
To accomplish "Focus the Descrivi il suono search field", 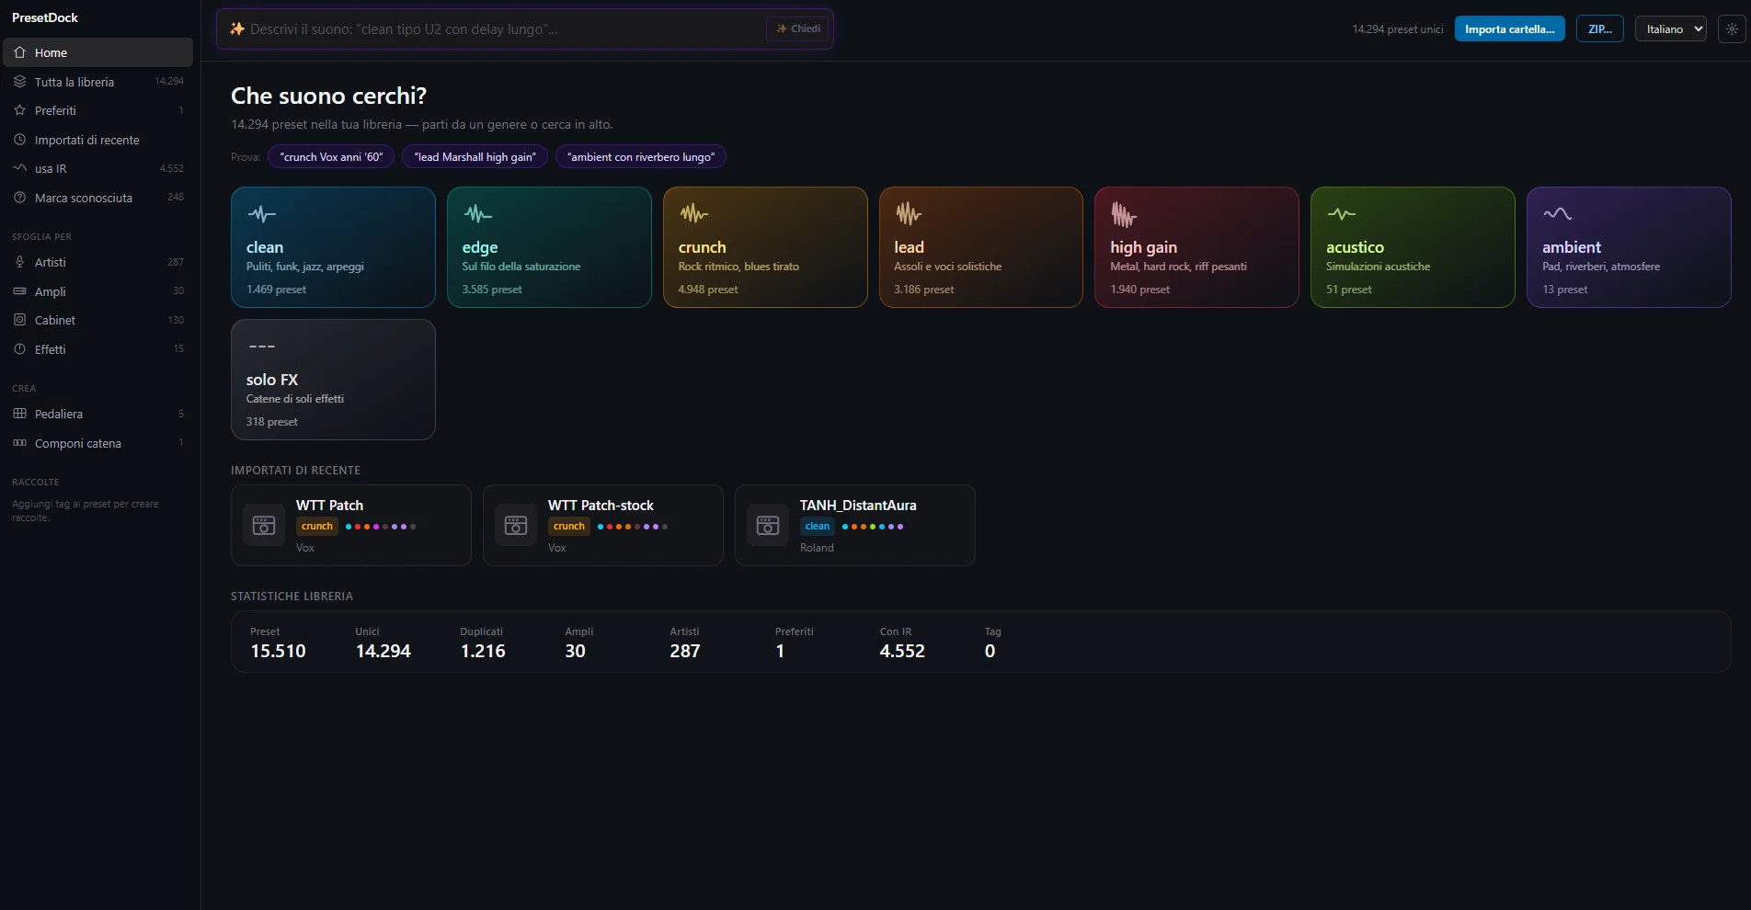I will pos(497,29).
